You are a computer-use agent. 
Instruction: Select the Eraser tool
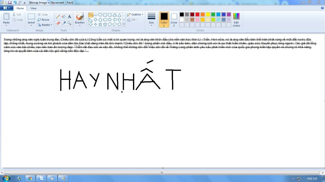pyautogui.click(x=58, y=23)
